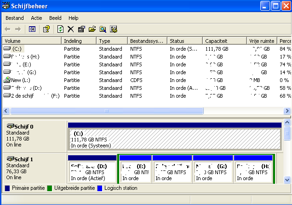Image resolution: width=292 pixels, height=205 pixels.
Task: Sort by the Indeling column header
Action: coord(79,41)
